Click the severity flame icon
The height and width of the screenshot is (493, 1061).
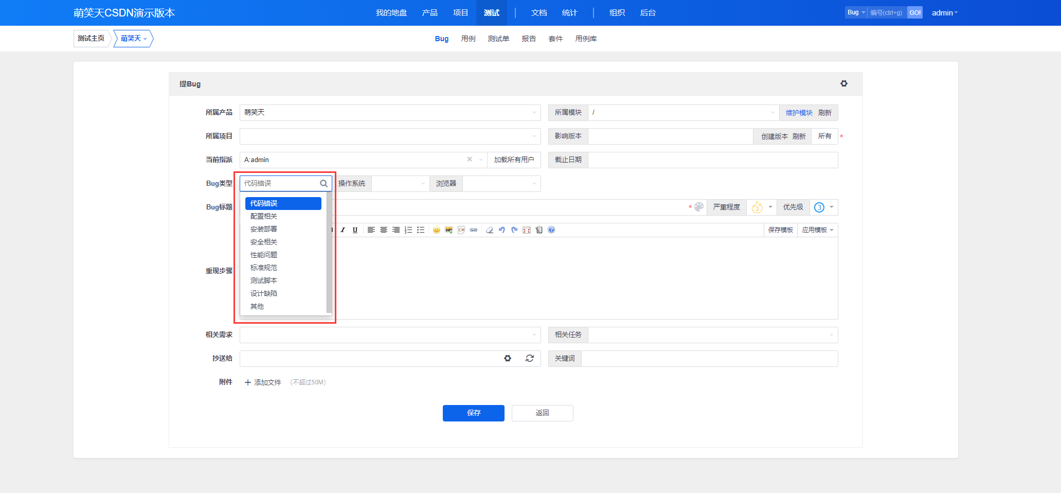[x=757, y=207]
